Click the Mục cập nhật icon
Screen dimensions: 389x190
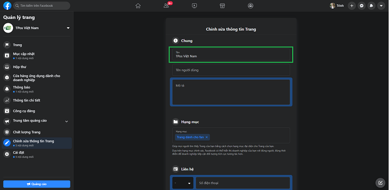point(7,55)
